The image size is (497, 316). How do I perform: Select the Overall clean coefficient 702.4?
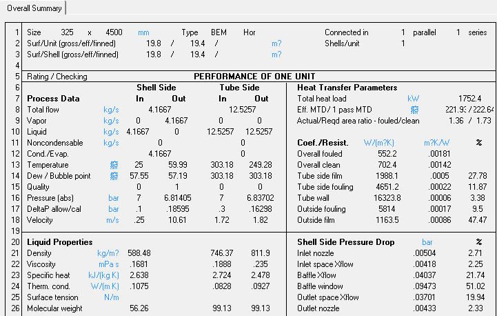[387, 165]
